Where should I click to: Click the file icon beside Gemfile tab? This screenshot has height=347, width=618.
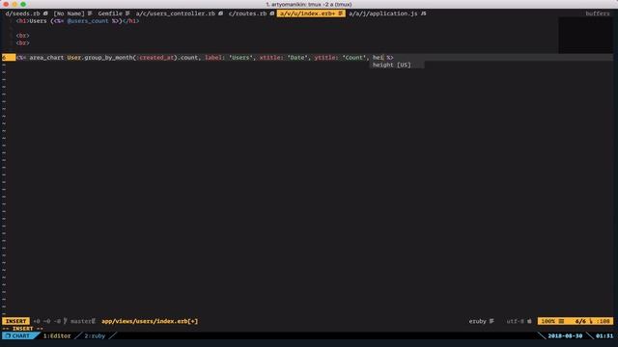coord(127,13)
